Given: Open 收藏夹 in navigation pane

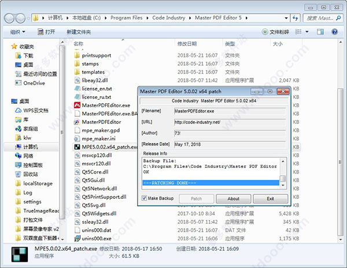Looking at the screenshot, I should [27, 47].
